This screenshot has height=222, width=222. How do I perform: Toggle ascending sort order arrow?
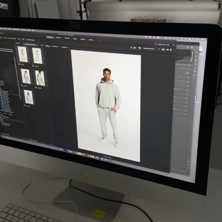coord(159,49)
